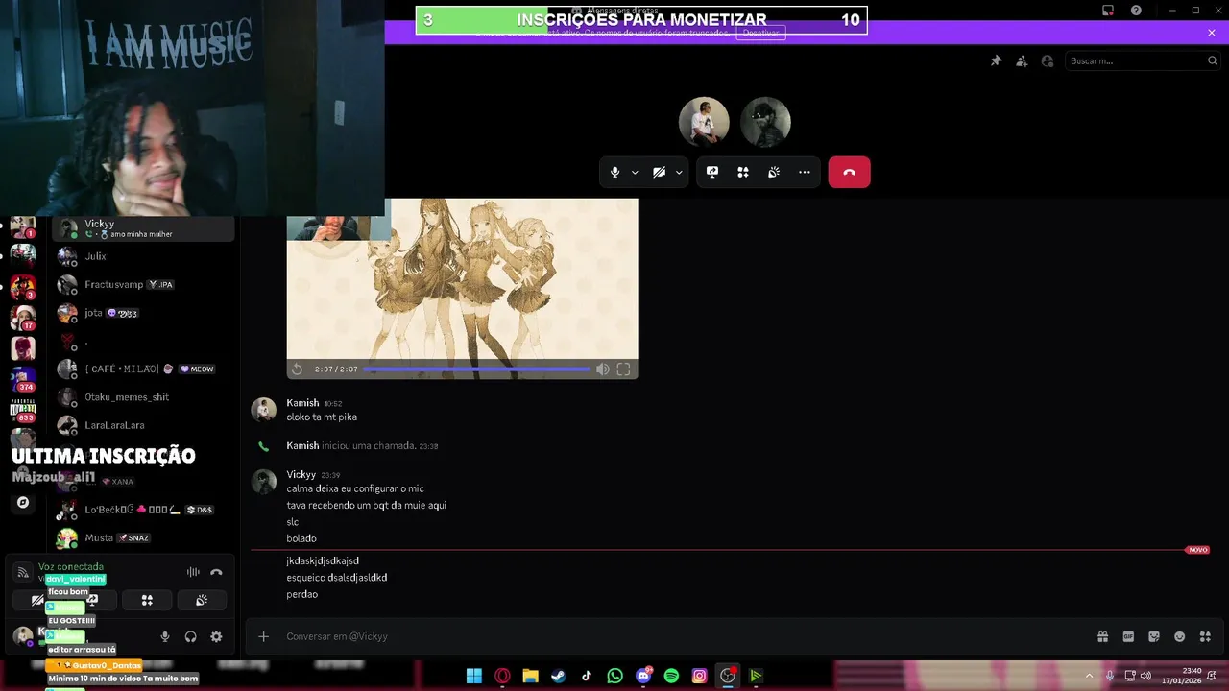This screenshot has height=691, width=1229.
Task: Open the Discover servers compass icon
Action: point(23,502)
